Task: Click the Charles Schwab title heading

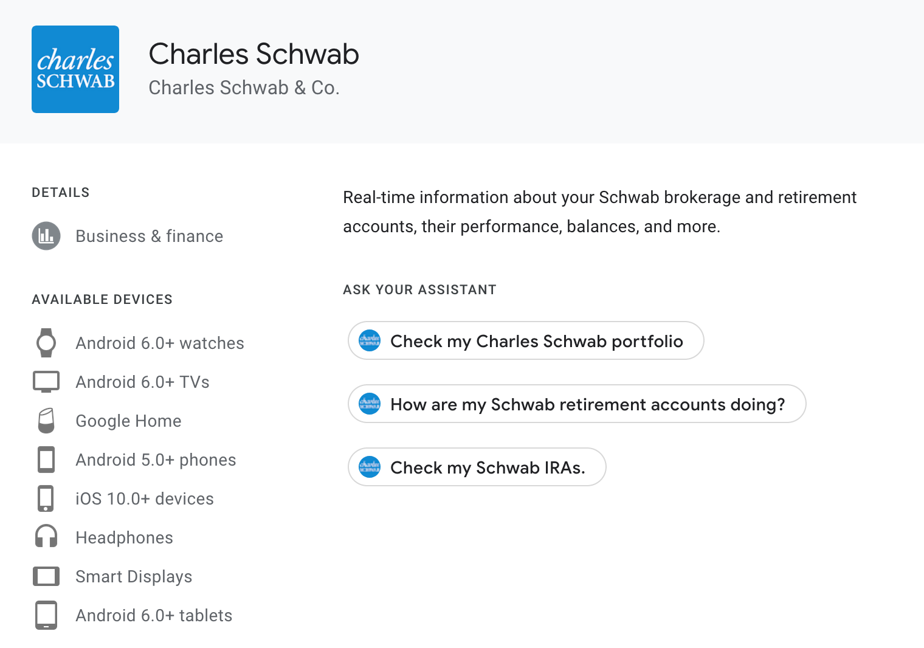Action: click(253, 54)
